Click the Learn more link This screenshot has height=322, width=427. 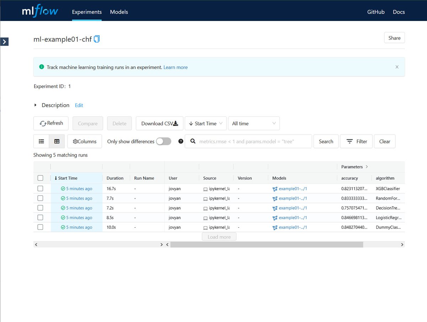click(175, 67)
